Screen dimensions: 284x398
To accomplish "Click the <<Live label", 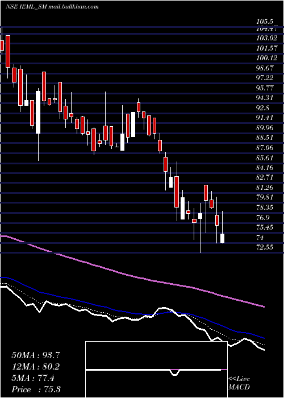I will (239, 379).
